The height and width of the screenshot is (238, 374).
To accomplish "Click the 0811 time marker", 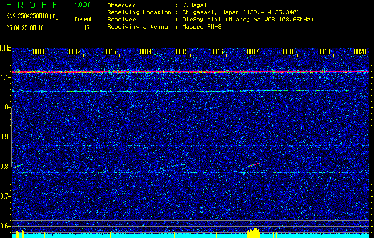I will 39,52.
